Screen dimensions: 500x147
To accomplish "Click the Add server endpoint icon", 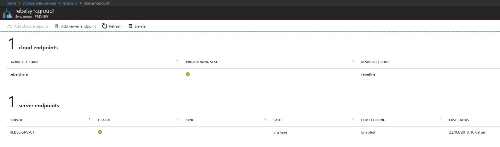I will coord(57,26).
